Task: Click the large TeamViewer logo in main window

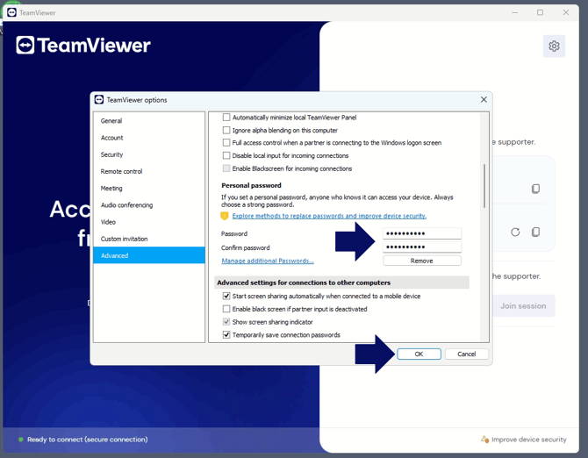Action: click(83, 45)
